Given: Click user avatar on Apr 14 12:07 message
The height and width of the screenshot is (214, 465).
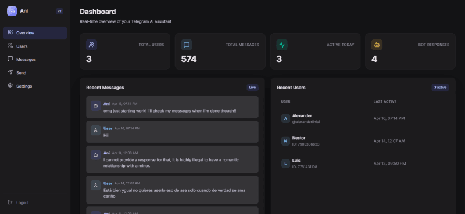Looking at the screenshot, I should point(95,185).
